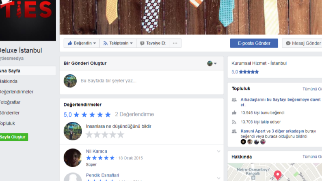Click the first black friend avatar under Kanuni Apart
322x181 pixels.
click(243, 142)
